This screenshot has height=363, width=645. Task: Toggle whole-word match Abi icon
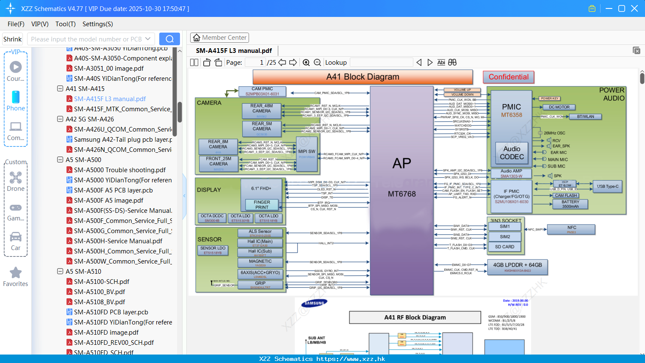click(441, 63)
